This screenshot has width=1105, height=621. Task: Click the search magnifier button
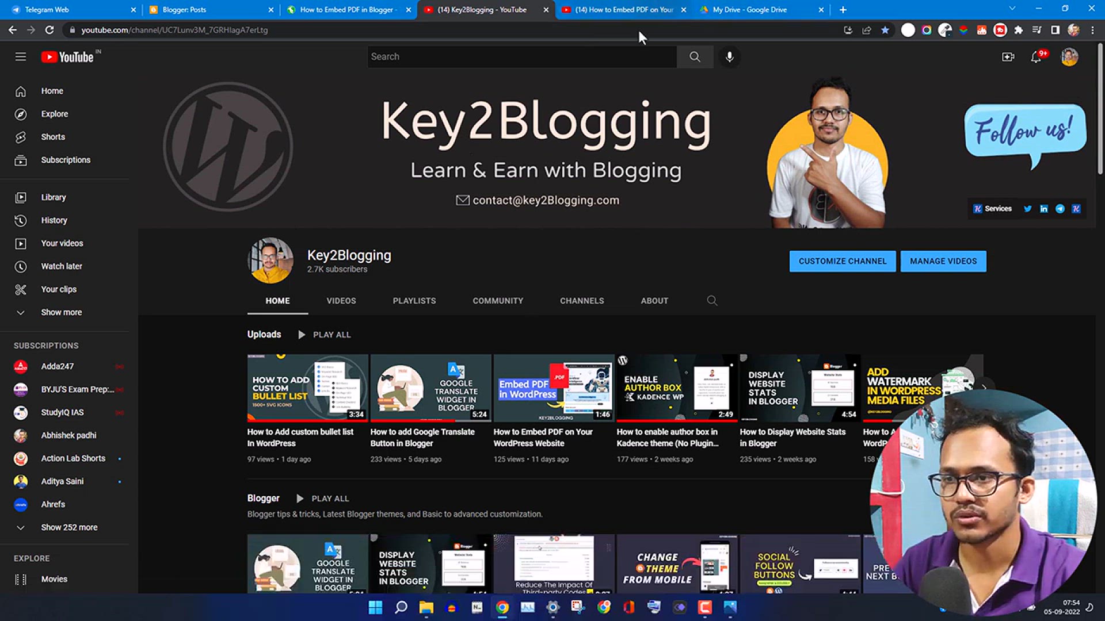point(695,56)
